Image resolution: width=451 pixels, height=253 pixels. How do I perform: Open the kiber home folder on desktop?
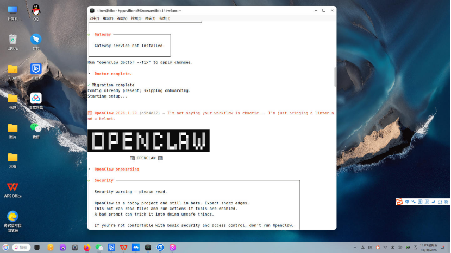tap(12, 72)
